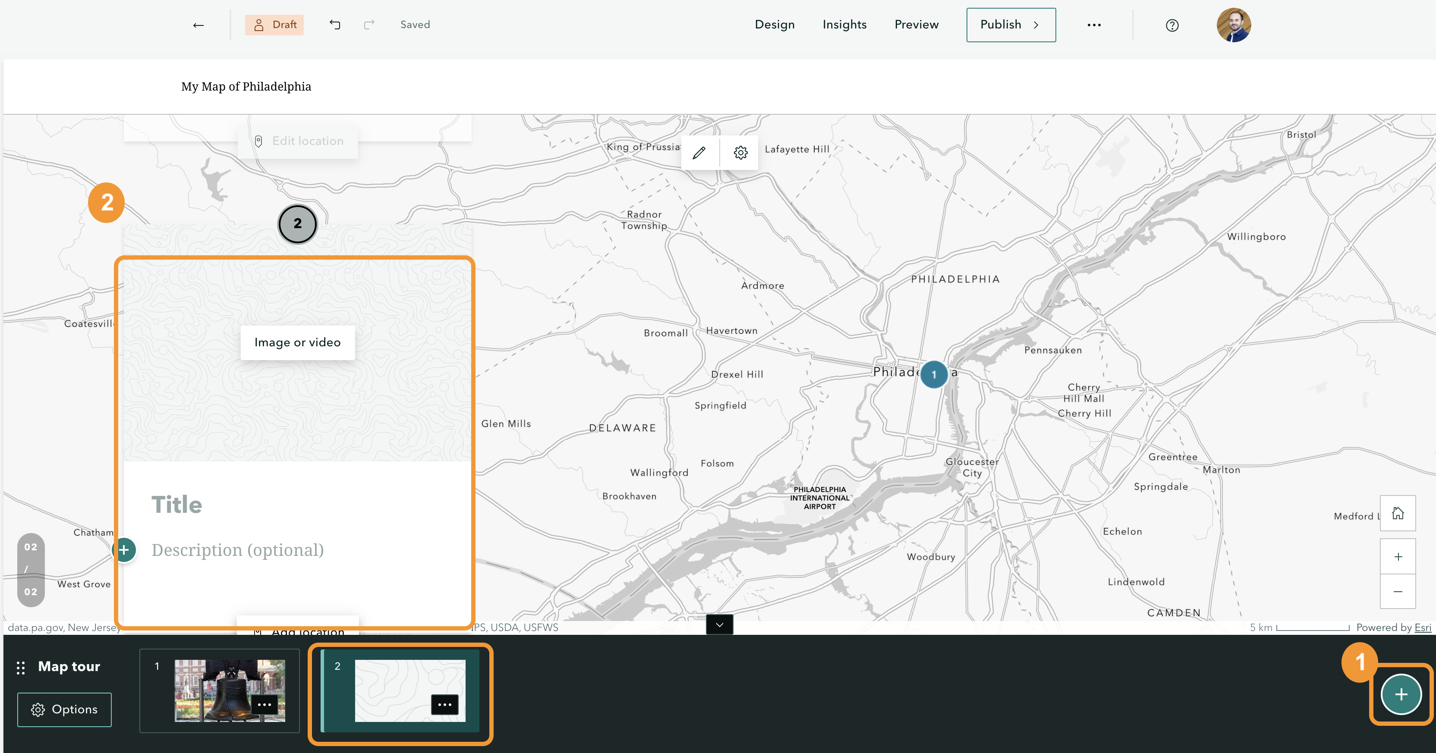Open the Design panel
1436x753 pixels.
click(x=774, y=25)
